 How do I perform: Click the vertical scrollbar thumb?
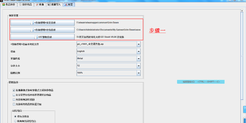coord(242,56)
